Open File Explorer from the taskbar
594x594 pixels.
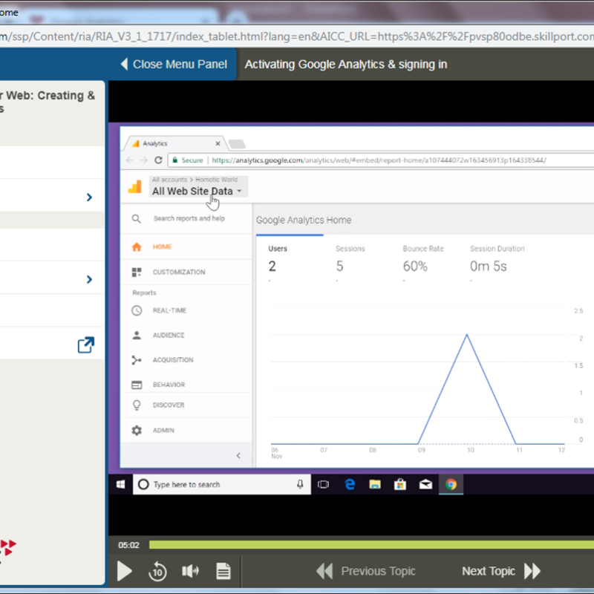(x=375, y=484)
